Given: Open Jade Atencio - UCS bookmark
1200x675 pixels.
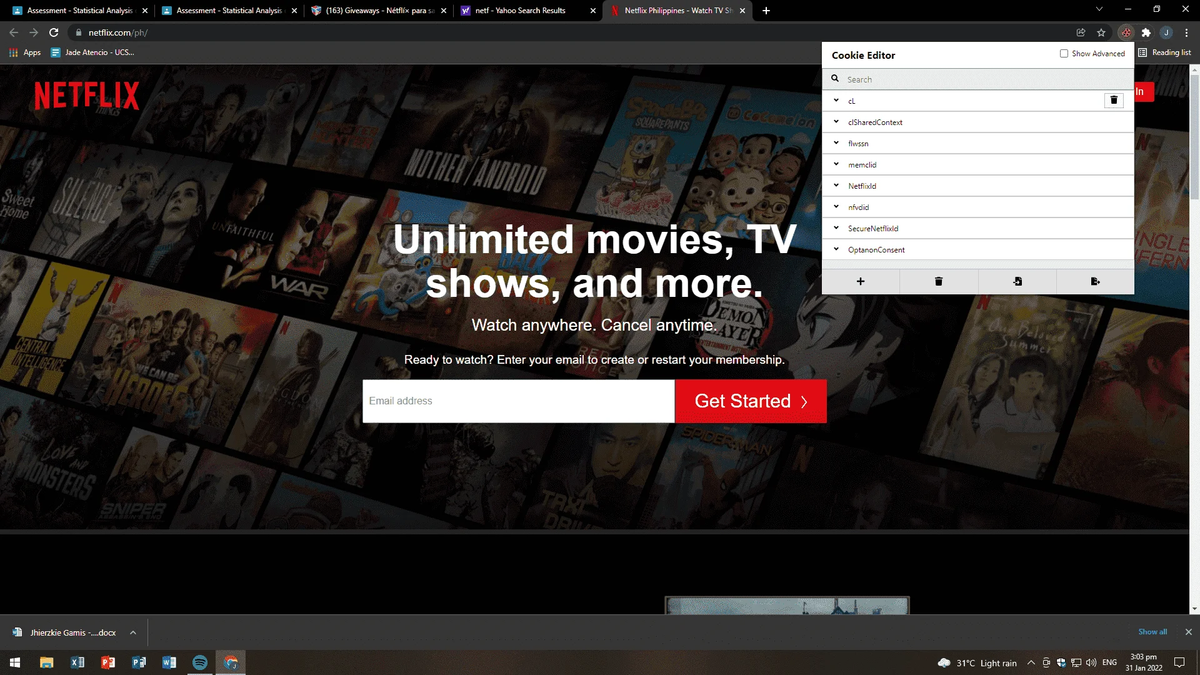Looking at the screenshot, I should pos(92,52).
